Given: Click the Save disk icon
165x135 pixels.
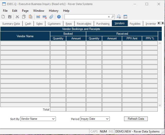Looking at the screenshot, I should (x=10, y=17).
